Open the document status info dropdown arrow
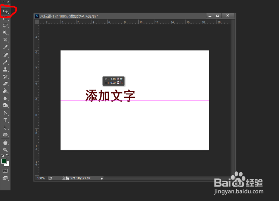This screenshot has width=279, height=201. pyautogui.click(x=102, y=178)
